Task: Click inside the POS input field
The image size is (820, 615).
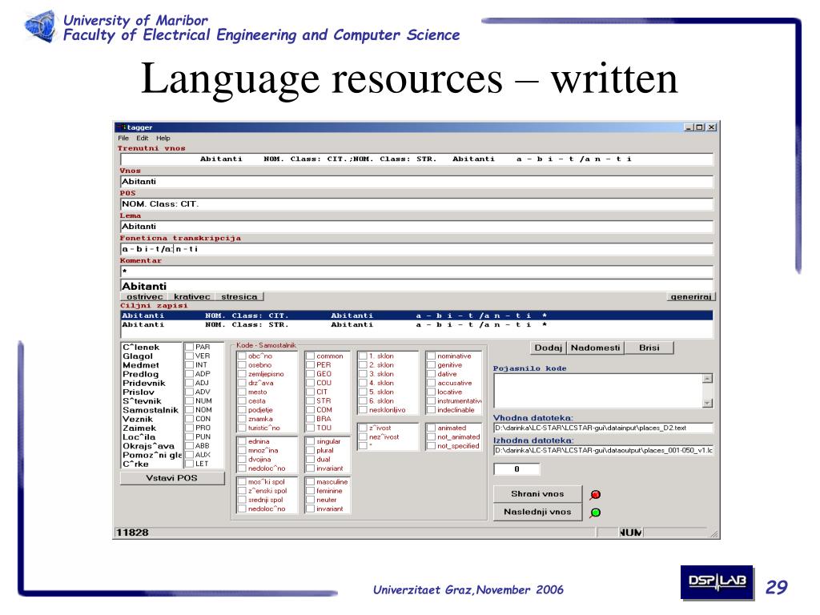Action: [416, 204]
